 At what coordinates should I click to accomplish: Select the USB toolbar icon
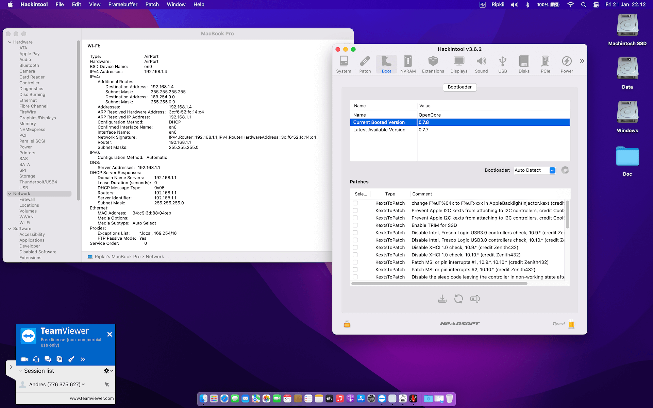tap(503, 64)
